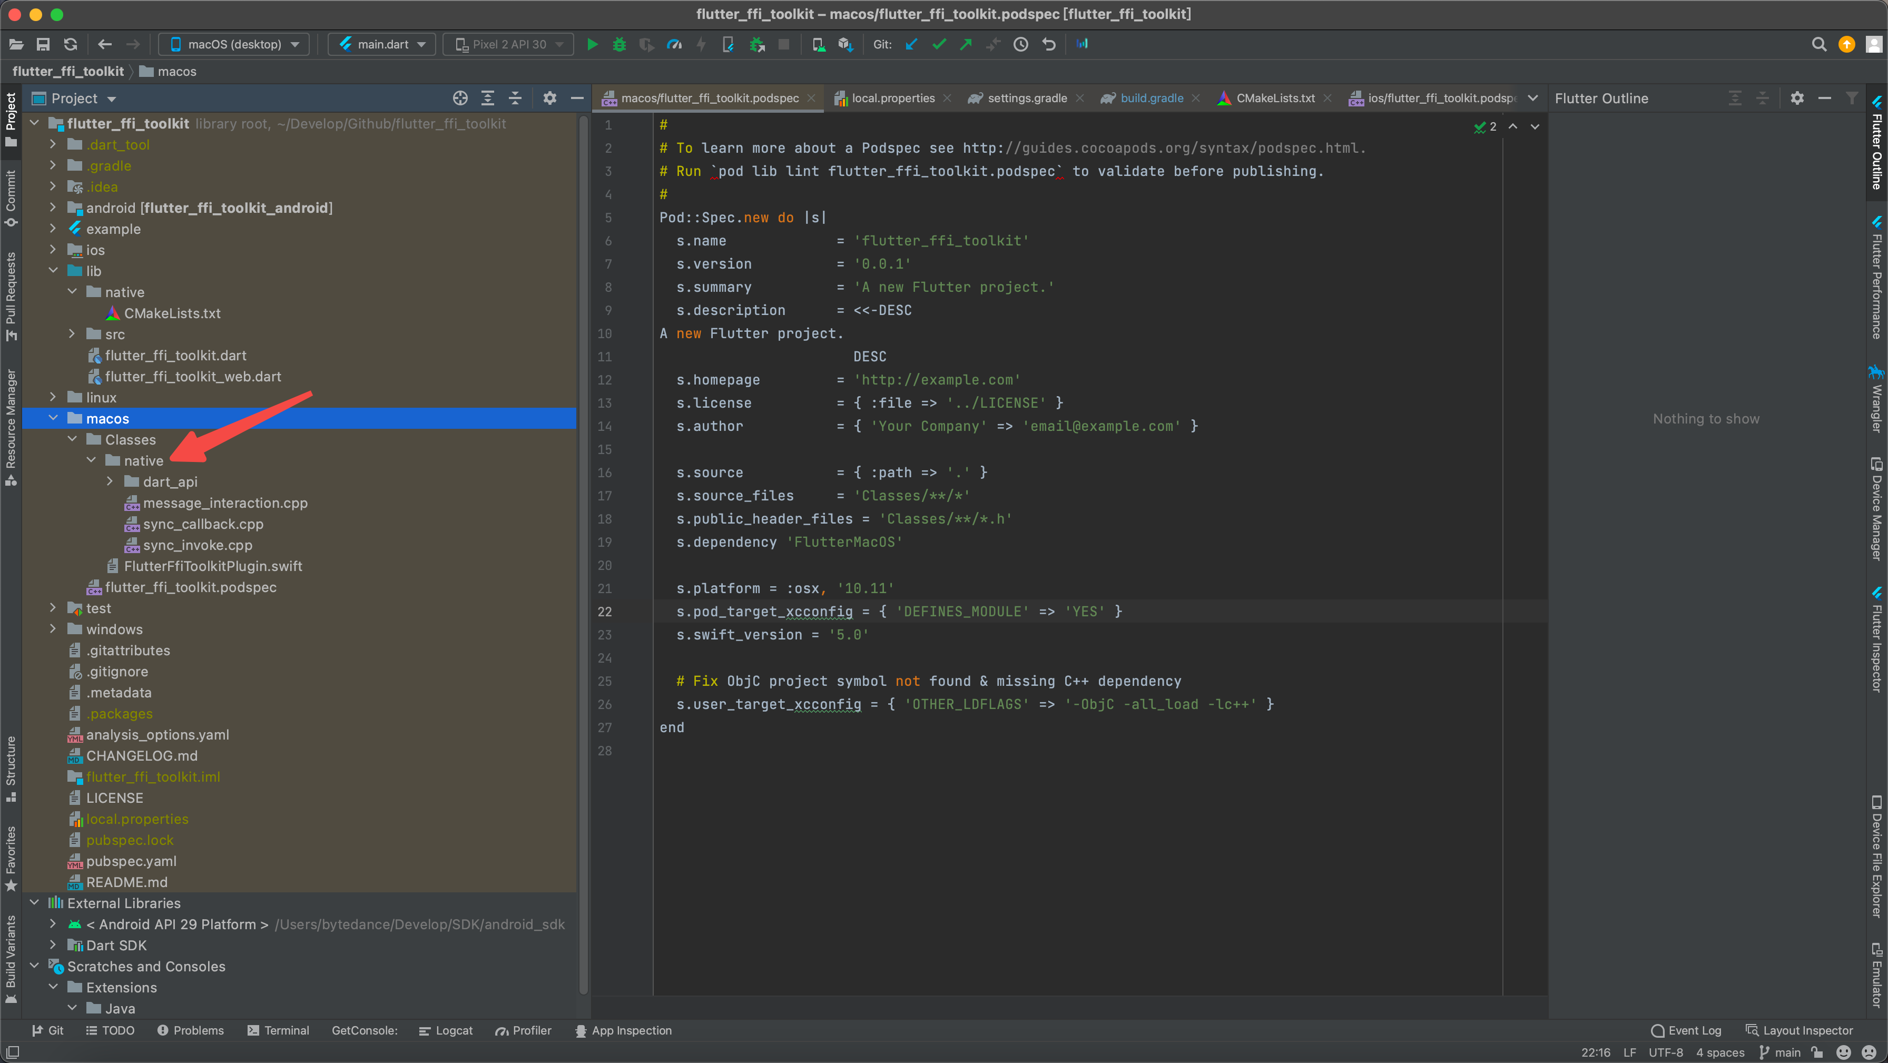Click the Search Everywhere magnifier icon
1888x1063 pixels.
1818,45
